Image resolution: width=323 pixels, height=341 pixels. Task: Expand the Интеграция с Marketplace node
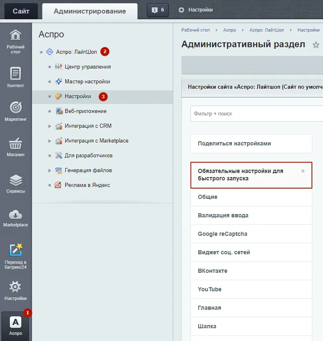point(50,141)
